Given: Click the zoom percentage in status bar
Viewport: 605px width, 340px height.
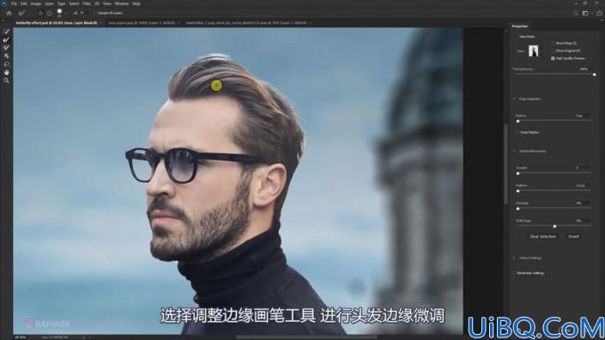Looking at the screenshot, I should click(x=20, y=337).
